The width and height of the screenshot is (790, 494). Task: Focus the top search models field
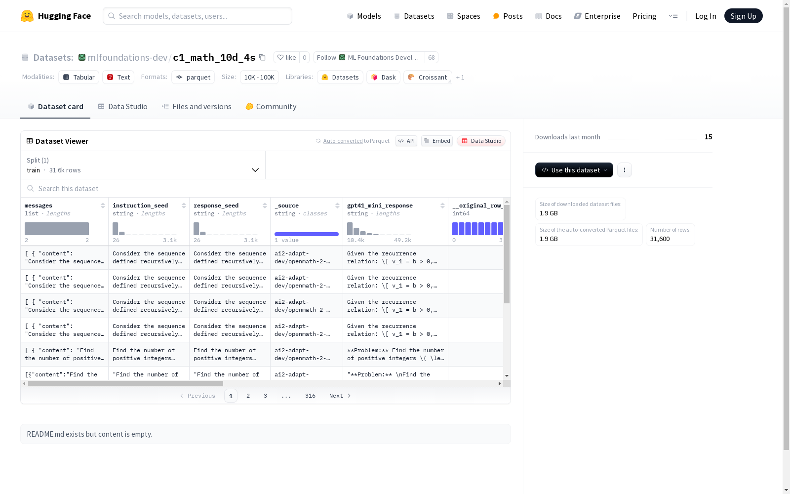(197, 16)
